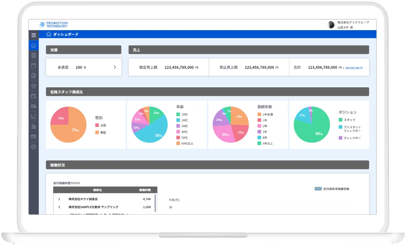This screenshot has width=406, height=246.
Task: Click the home icon beside ダッシュボード
Action: (49, 34)
